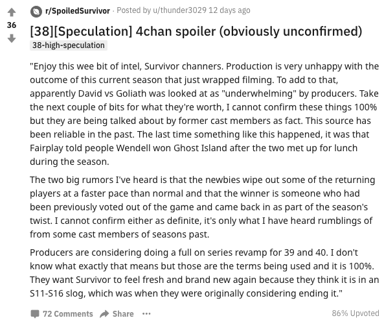384x329 pixels.
Task: Click the 86% Upvoted text
Action: pyautogui.click(x=356, y=313)
